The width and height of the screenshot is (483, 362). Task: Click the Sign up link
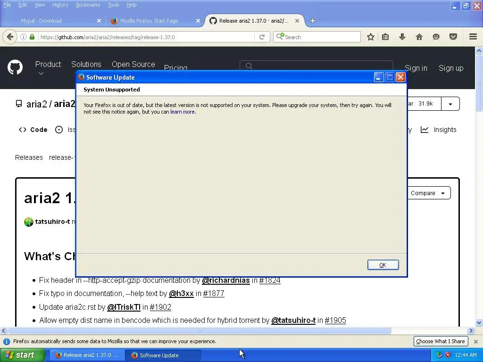click(451, 68)
